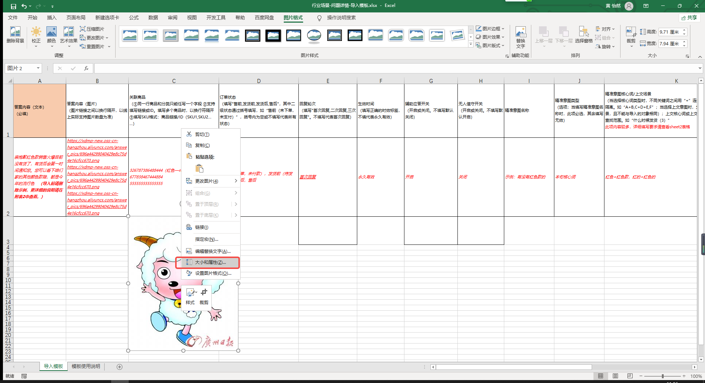Click the Undo arrow icon
The height and width of the screenshot is (383, 705).
[24, 6]
